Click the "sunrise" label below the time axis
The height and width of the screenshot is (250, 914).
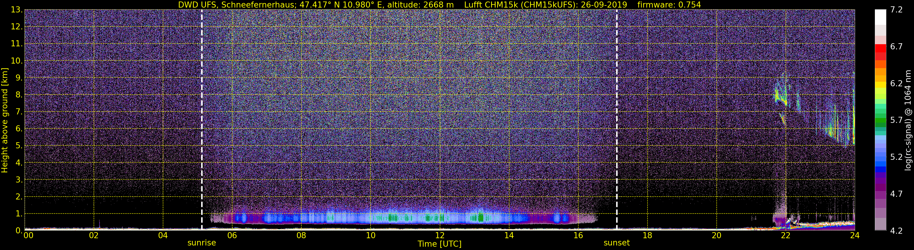point(201,243)
